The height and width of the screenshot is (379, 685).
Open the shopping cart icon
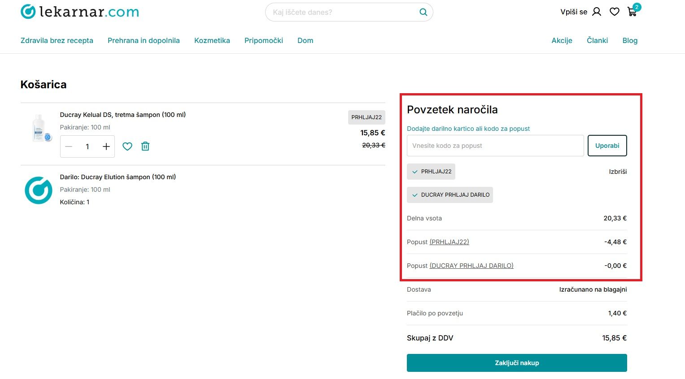click(x=632, y=12)
